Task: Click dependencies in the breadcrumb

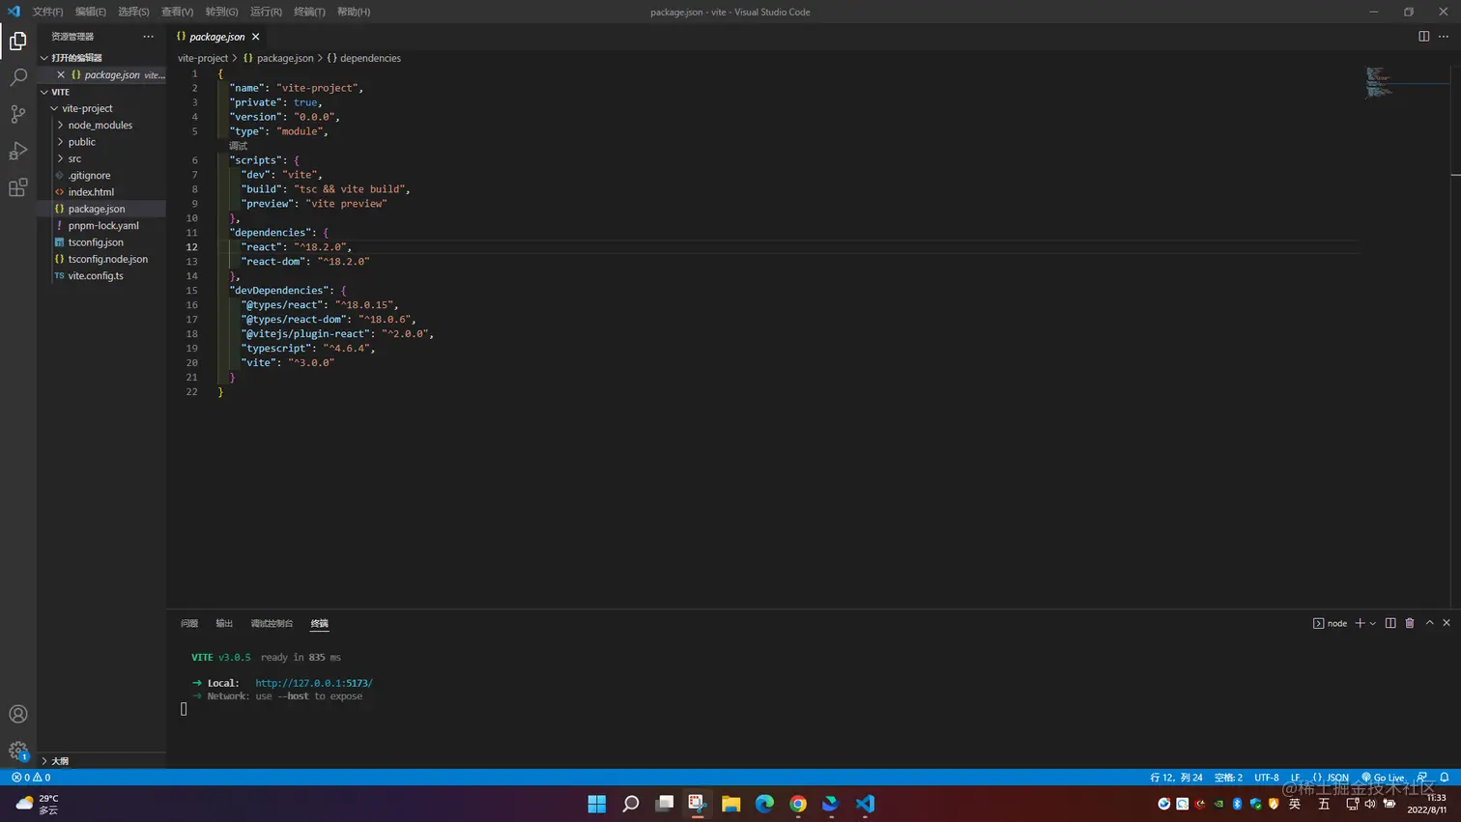Action: (x=363, y=58)
